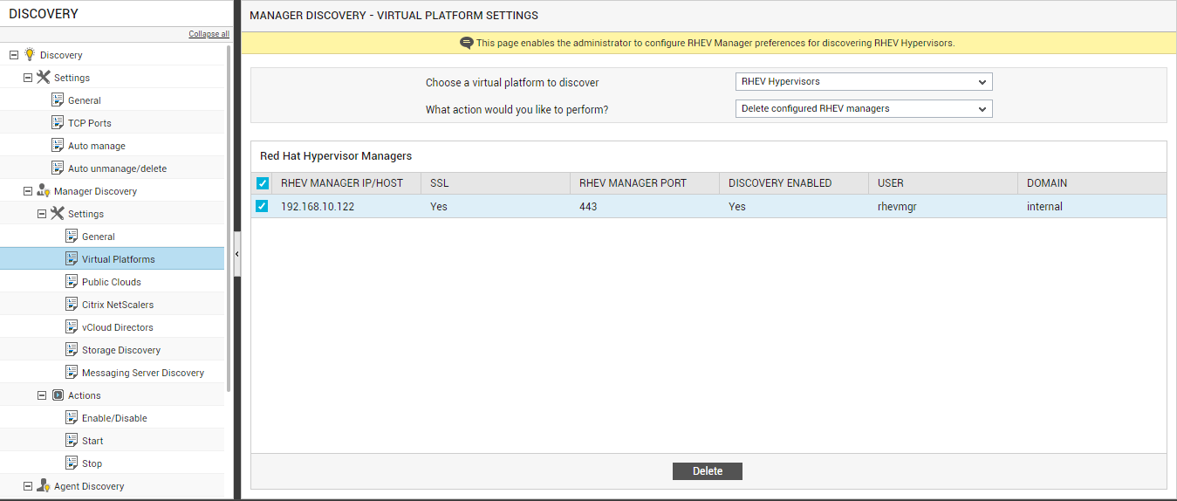Open the virtual platform dropdown showing RHEV Hypervisors
The height and width of the screenshot is (501, 1177).
(x=864, y=82)
